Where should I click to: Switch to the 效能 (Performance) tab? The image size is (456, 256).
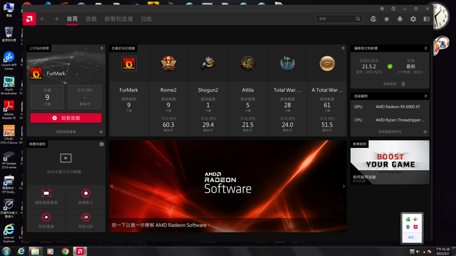tap(146, 19)
